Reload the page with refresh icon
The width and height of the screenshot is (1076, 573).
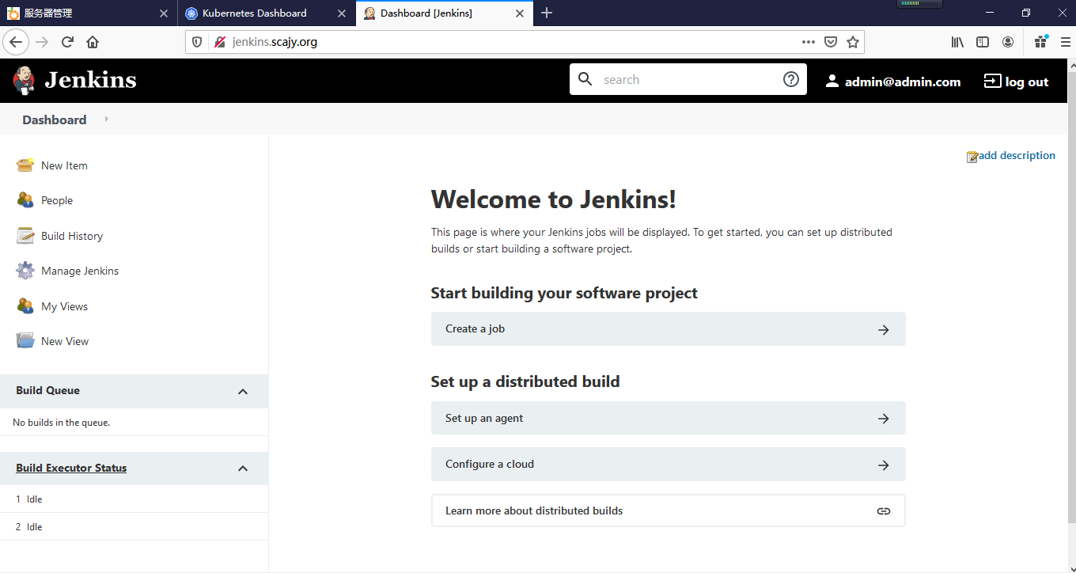(x=67, y=42)
